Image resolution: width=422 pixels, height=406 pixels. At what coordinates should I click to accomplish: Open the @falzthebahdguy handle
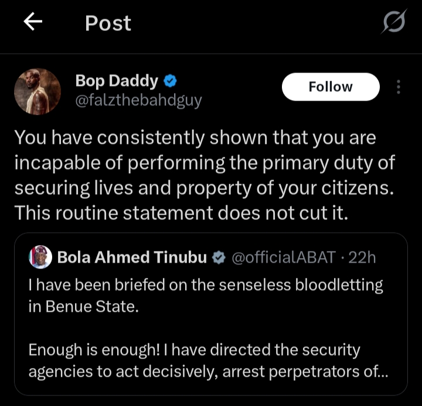point(138,101)
